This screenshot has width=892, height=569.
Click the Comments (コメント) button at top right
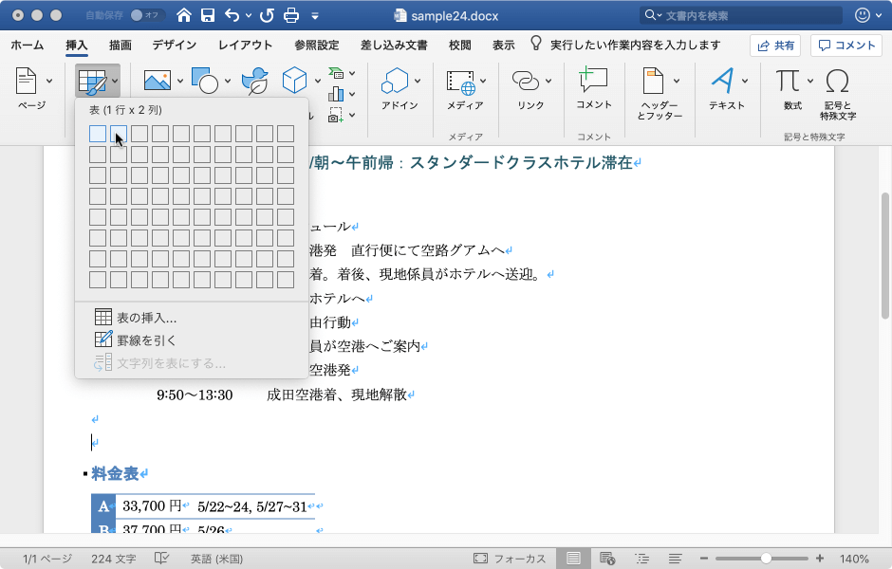846,46
